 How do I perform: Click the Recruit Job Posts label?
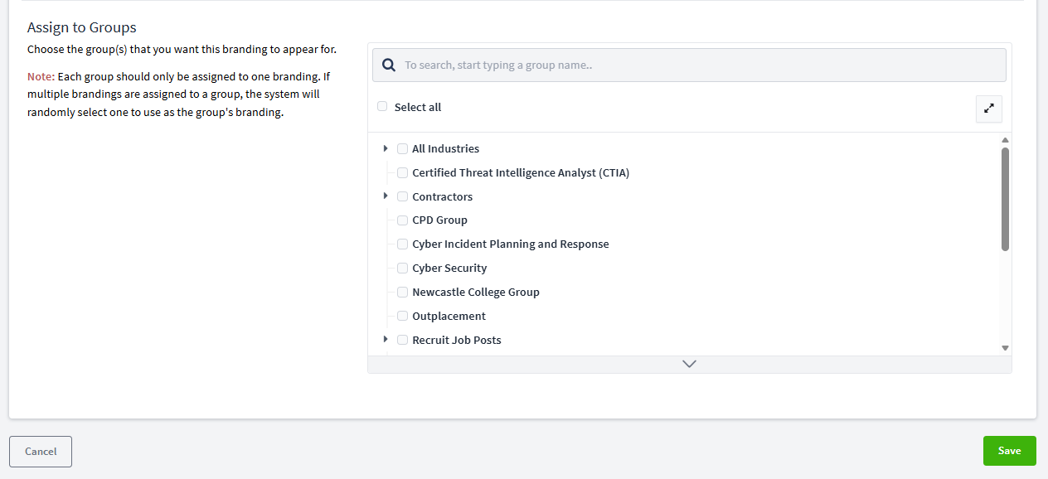click(x=457, y=341)
